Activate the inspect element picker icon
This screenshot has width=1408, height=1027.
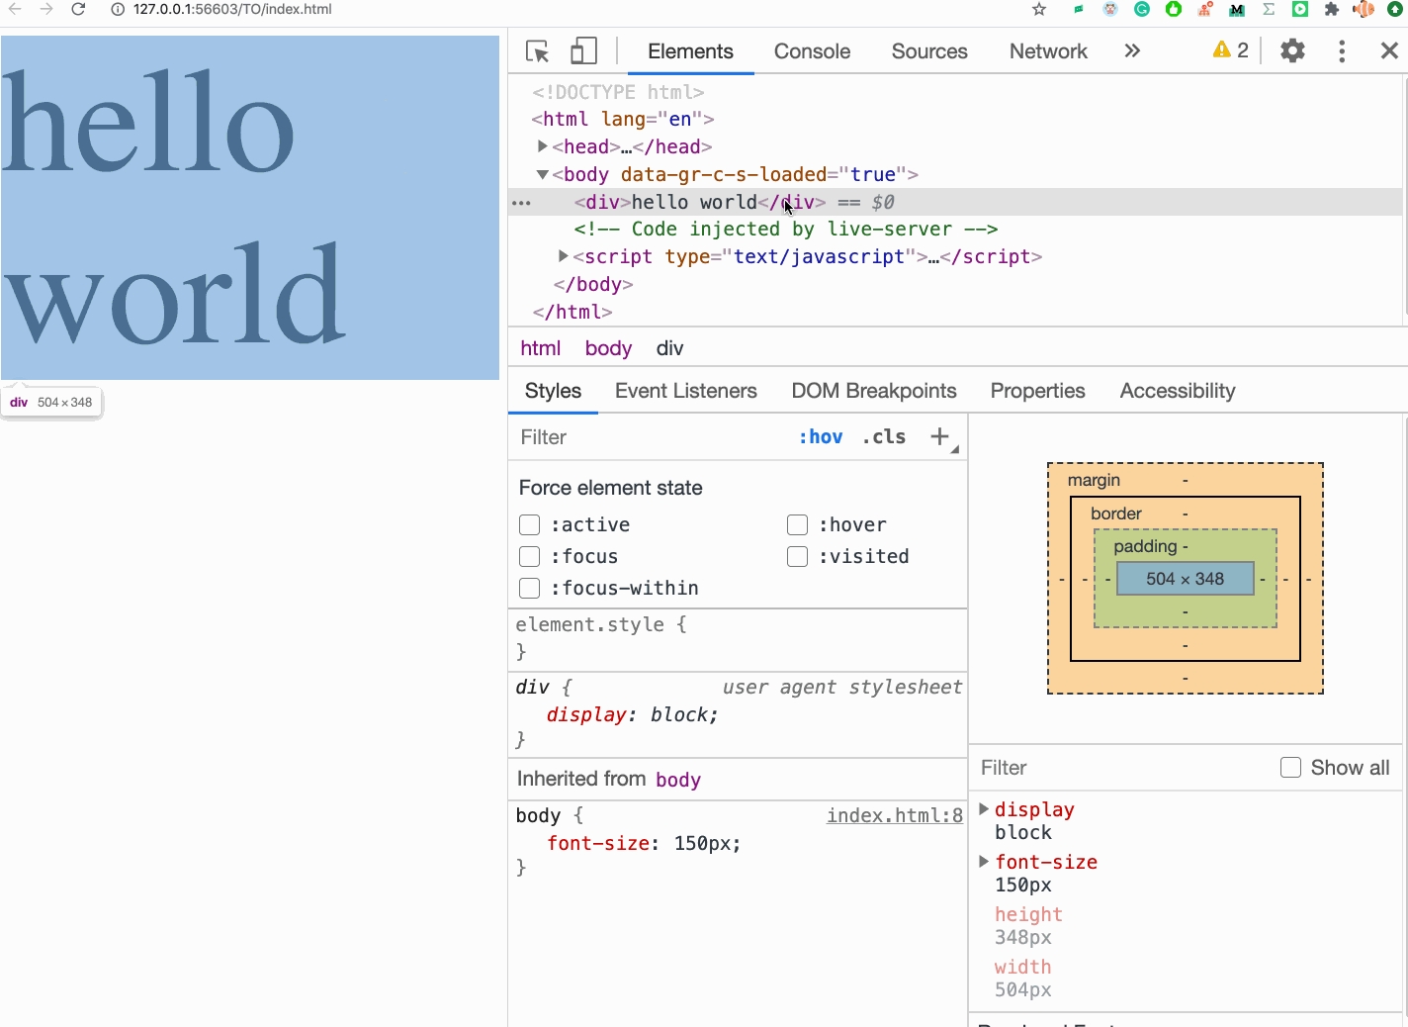(537, 51)
